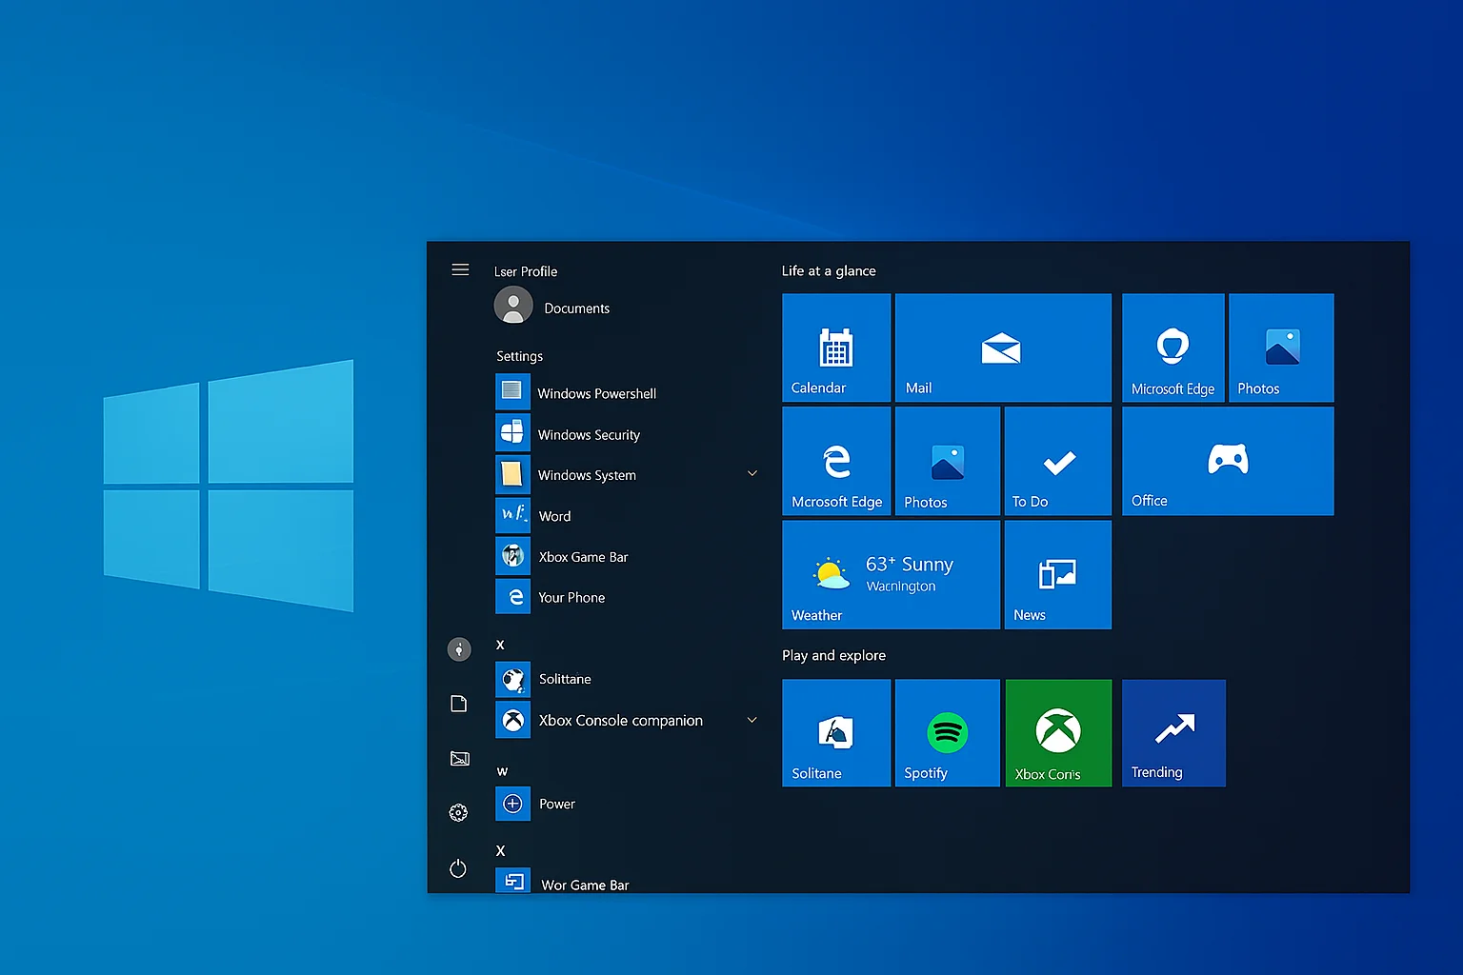
Task: Open Windows Powershell icon in app list
Action: pyautogui.click(x=512, y=391)
